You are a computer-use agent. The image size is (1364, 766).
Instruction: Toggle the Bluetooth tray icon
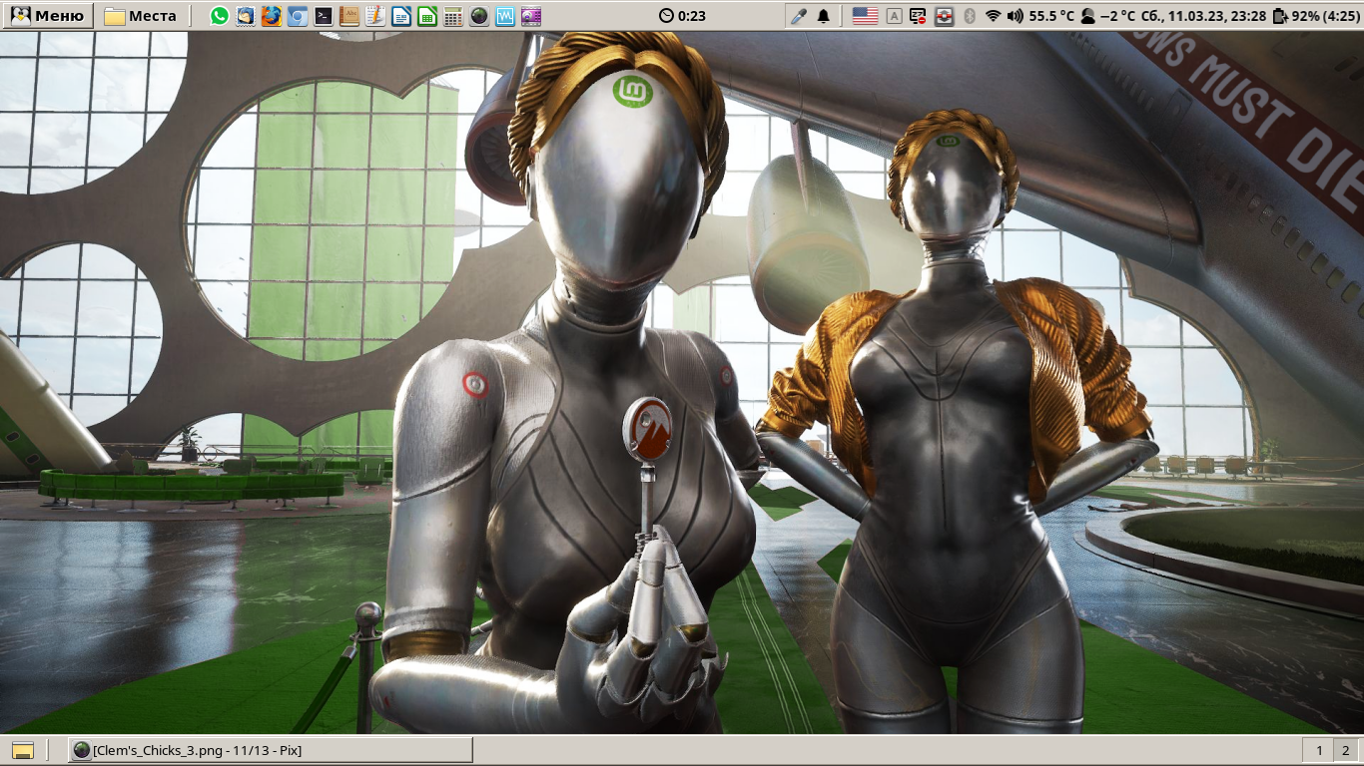(x=969, y=16)
